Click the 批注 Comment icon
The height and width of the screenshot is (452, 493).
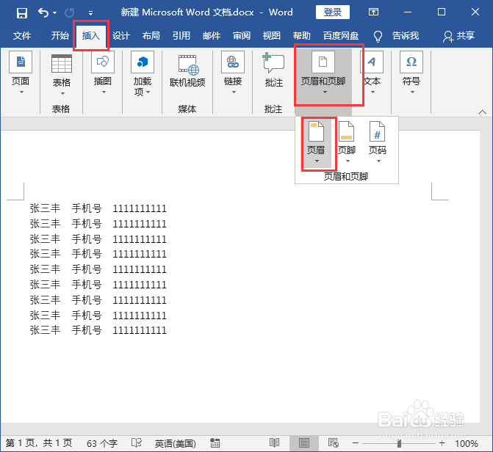(273, 64)
